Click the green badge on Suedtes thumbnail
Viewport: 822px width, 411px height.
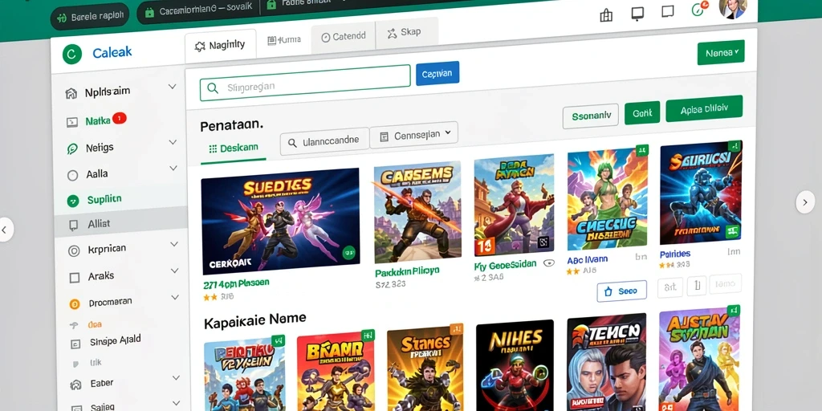[x=348, y=254]
